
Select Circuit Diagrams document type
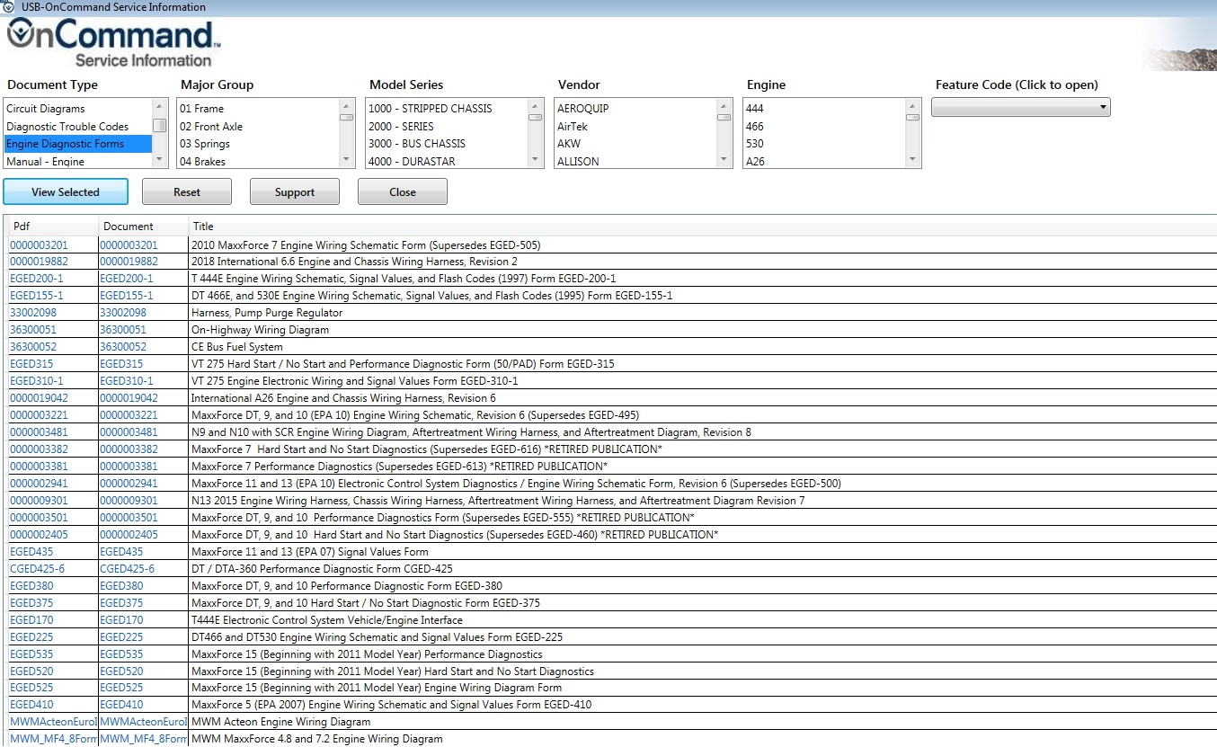(x=49, y=108)
